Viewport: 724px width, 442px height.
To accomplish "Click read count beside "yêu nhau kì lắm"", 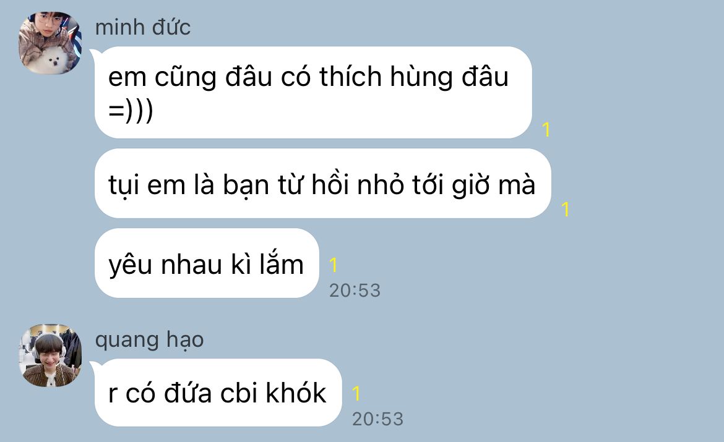I will [x=334, y=265].
